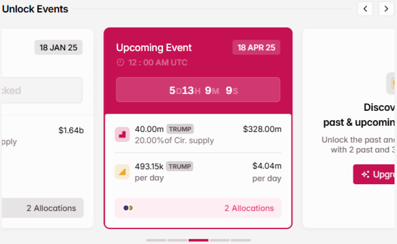The width and height of the screenshot is (397, 244).
Task: Click the partially visible badge icon above Discover
Action: click(x=390, y=83)
